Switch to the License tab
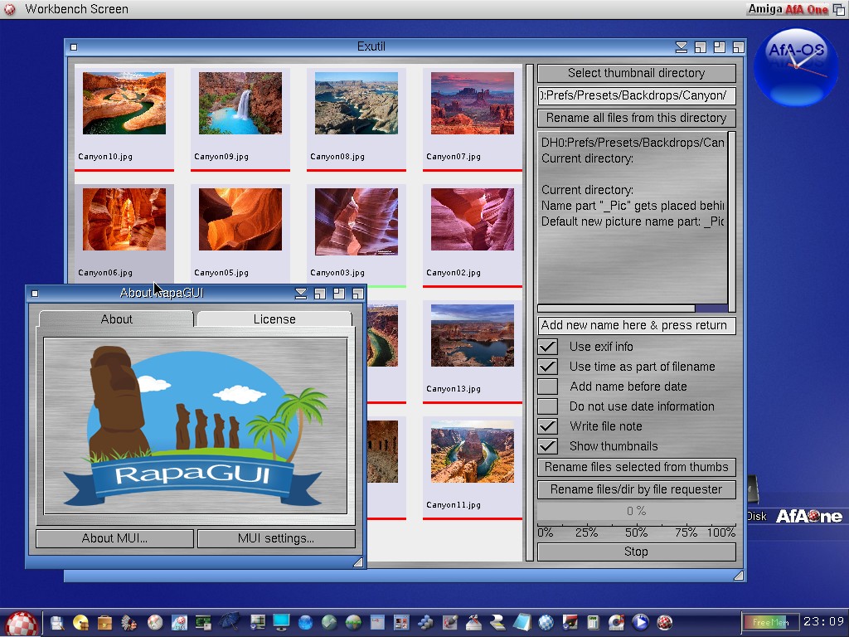 pyautogui.click(x=274, y=319)
